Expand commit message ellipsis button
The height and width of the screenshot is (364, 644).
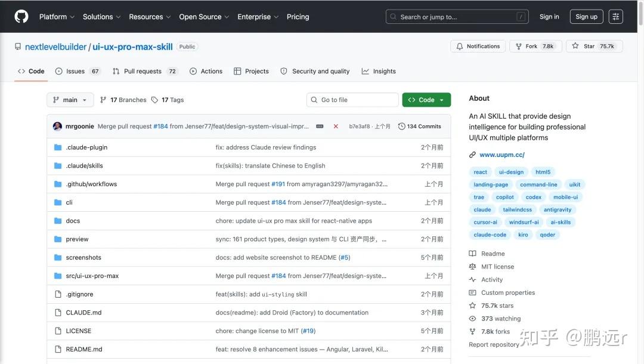pyautogui.click(x=320, y=126)
